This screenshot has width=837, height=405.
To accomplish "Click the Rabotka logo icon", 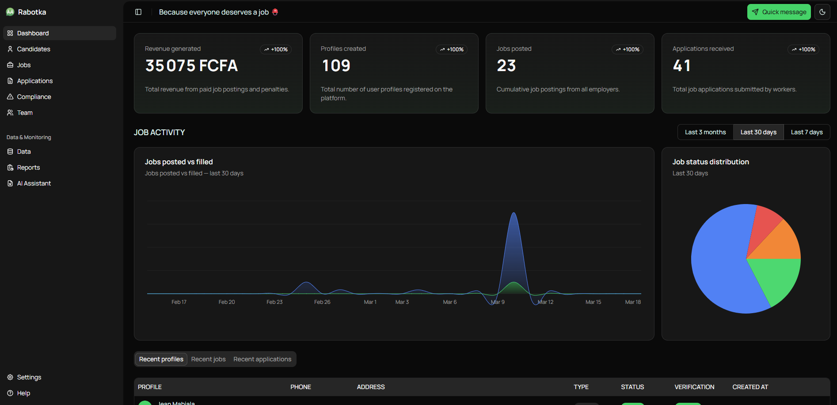I will [x=10, y=12].
